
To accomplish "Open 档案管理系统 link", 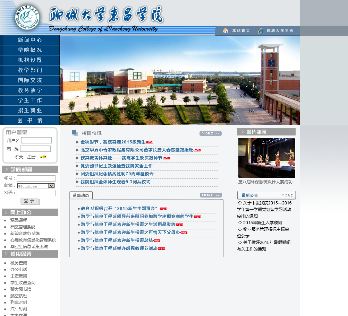I will click(23, 227).
